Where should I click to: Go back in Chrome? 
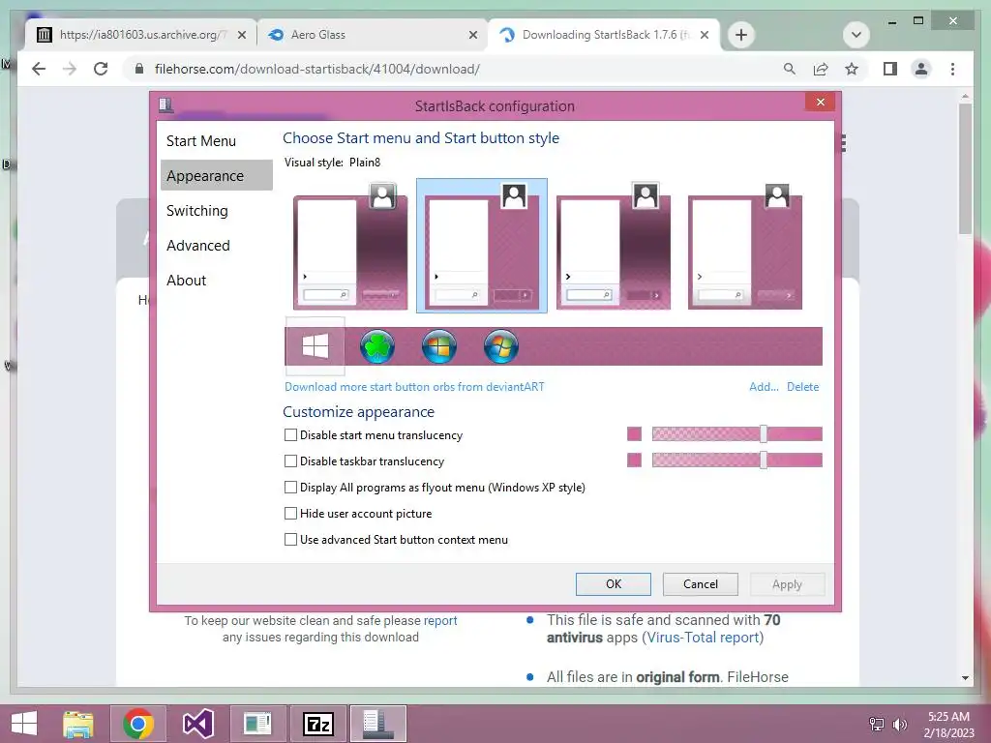(39, 69)
